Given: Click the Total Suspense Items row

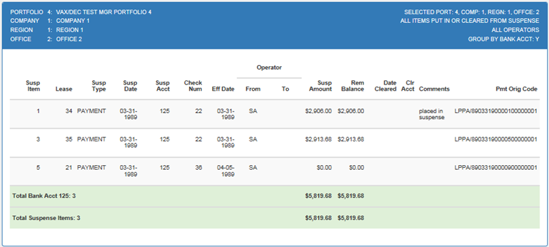Looking at the screenshot, I should (x=274, y=218).
